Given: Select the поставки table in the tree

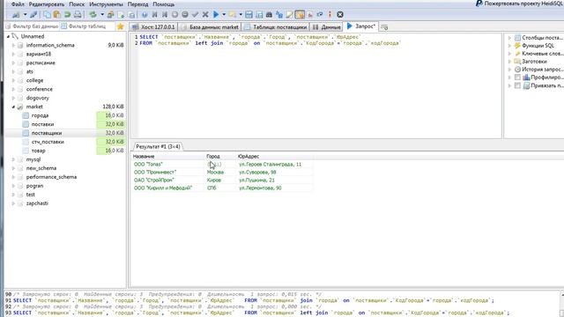Looking at the screenshot, I should pos(42,124).
